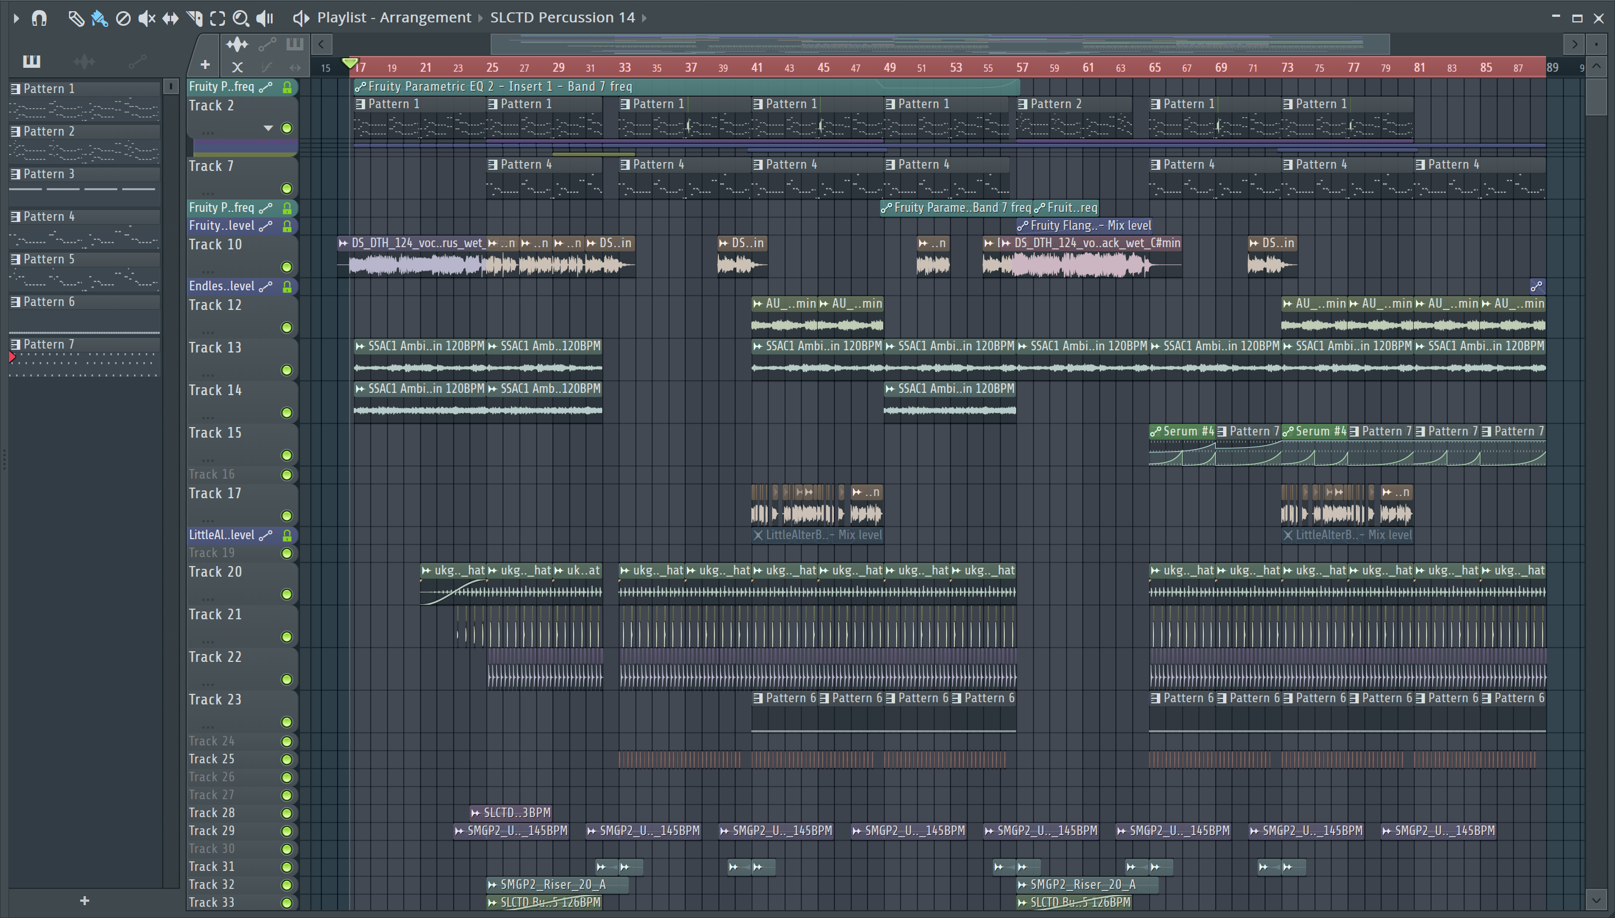Image resolution: width=1615 pixels, height=918 pixels.
Task: Show audio clips tab in picker panel
Action: click(x=84, y=61)
